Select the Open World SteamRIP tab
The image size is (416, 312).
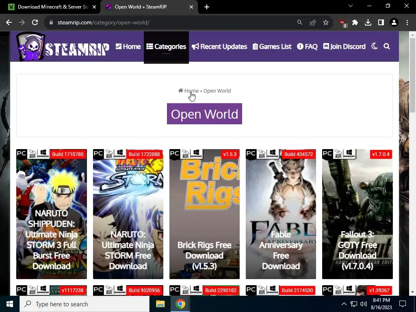[149, 7]
